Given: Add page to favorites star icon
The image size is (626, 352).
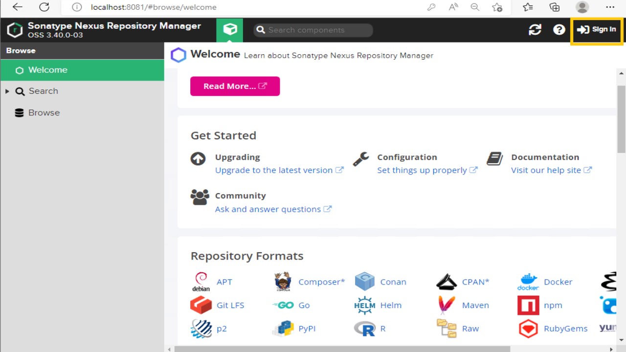Looking at the screenshot, I should 497,7.
